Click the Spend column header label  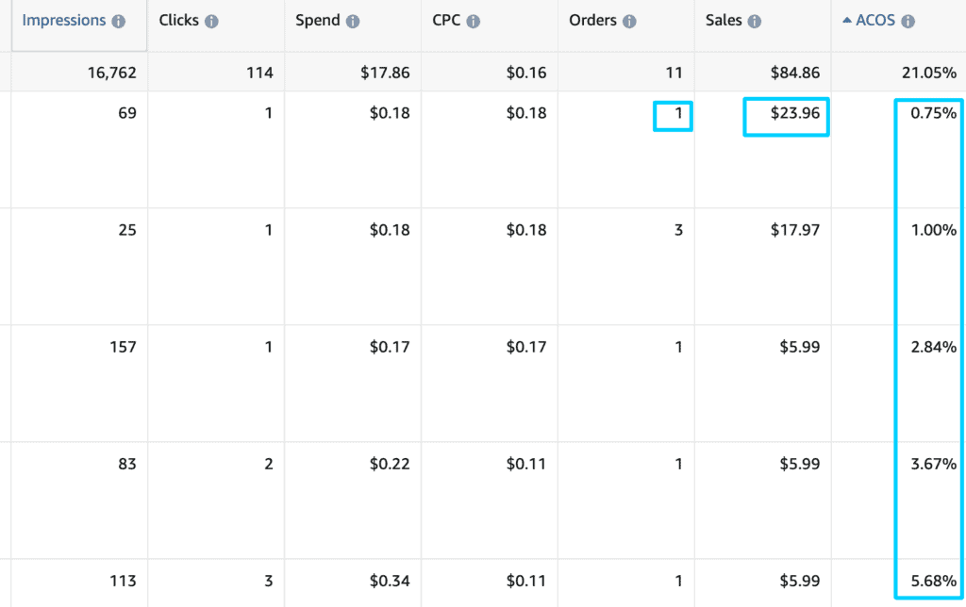pyautogui.click(x=317, y=21)
